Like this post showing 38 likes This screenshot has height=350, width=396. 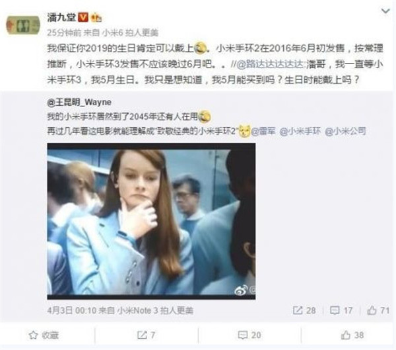(x=352, y=335)
